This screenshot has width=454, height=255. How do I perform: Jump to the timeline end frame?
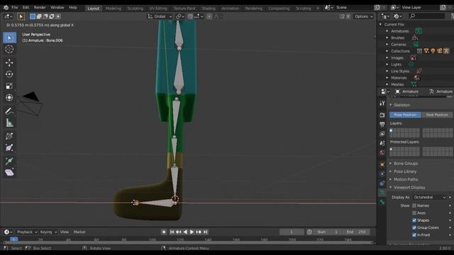(x=205, y=232)
